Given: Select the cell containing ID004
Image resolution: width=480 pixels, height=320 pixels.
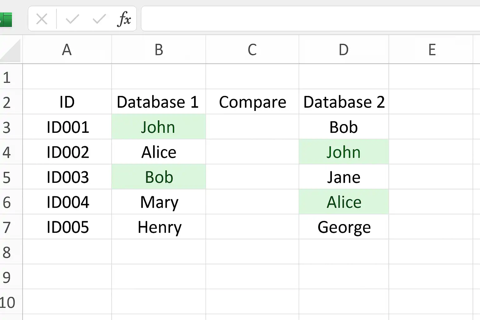Looking at the screenshot, I should (67, 202).
